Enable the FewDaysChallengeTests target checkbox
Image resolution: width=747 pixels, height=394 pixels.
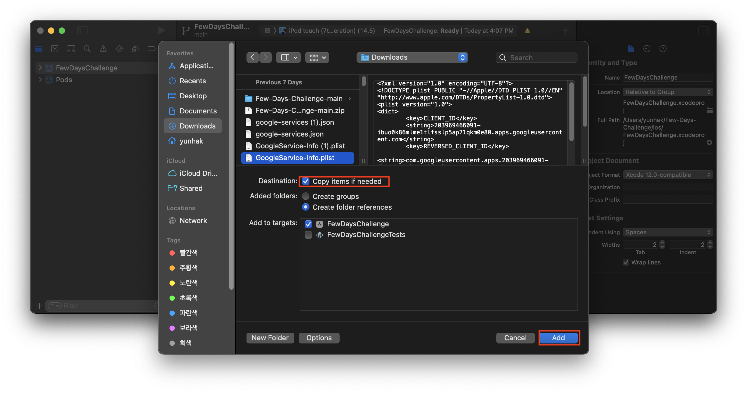point(308,235)
